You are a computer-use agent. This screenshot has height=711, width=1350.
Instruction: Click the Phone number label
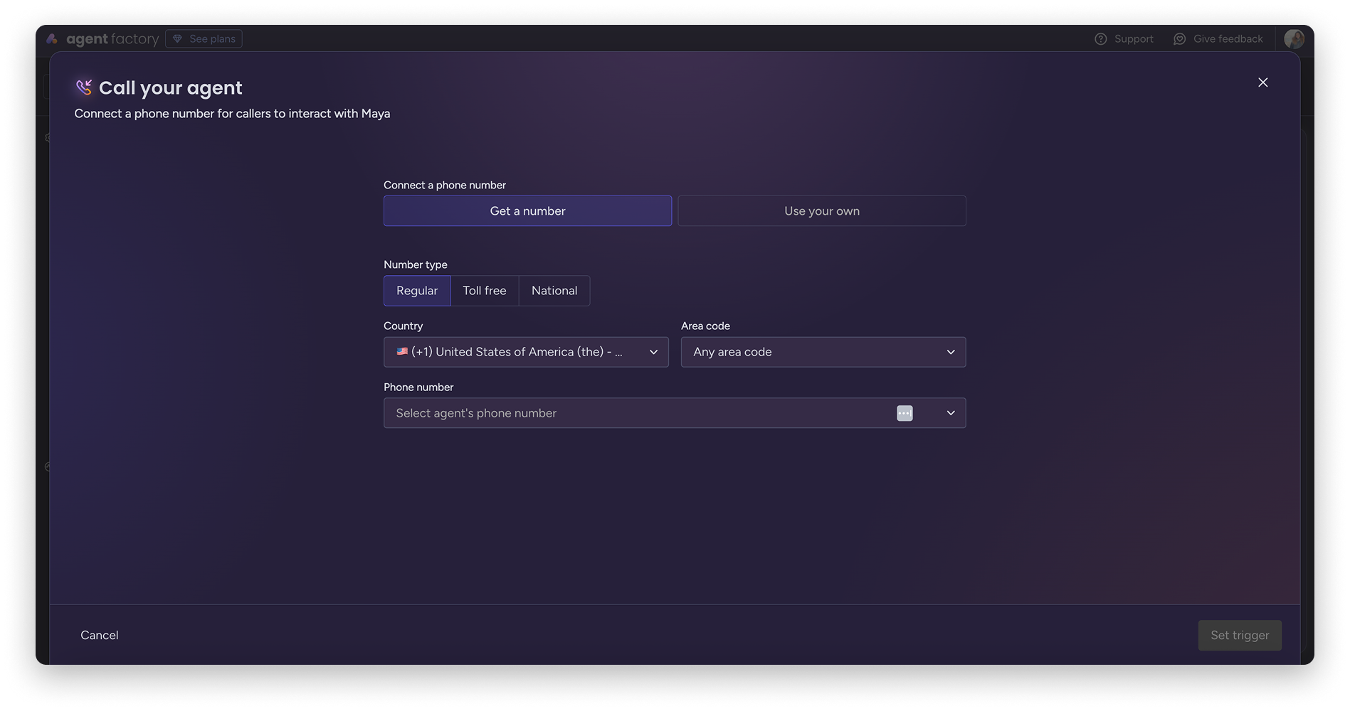tap(418, 387)
